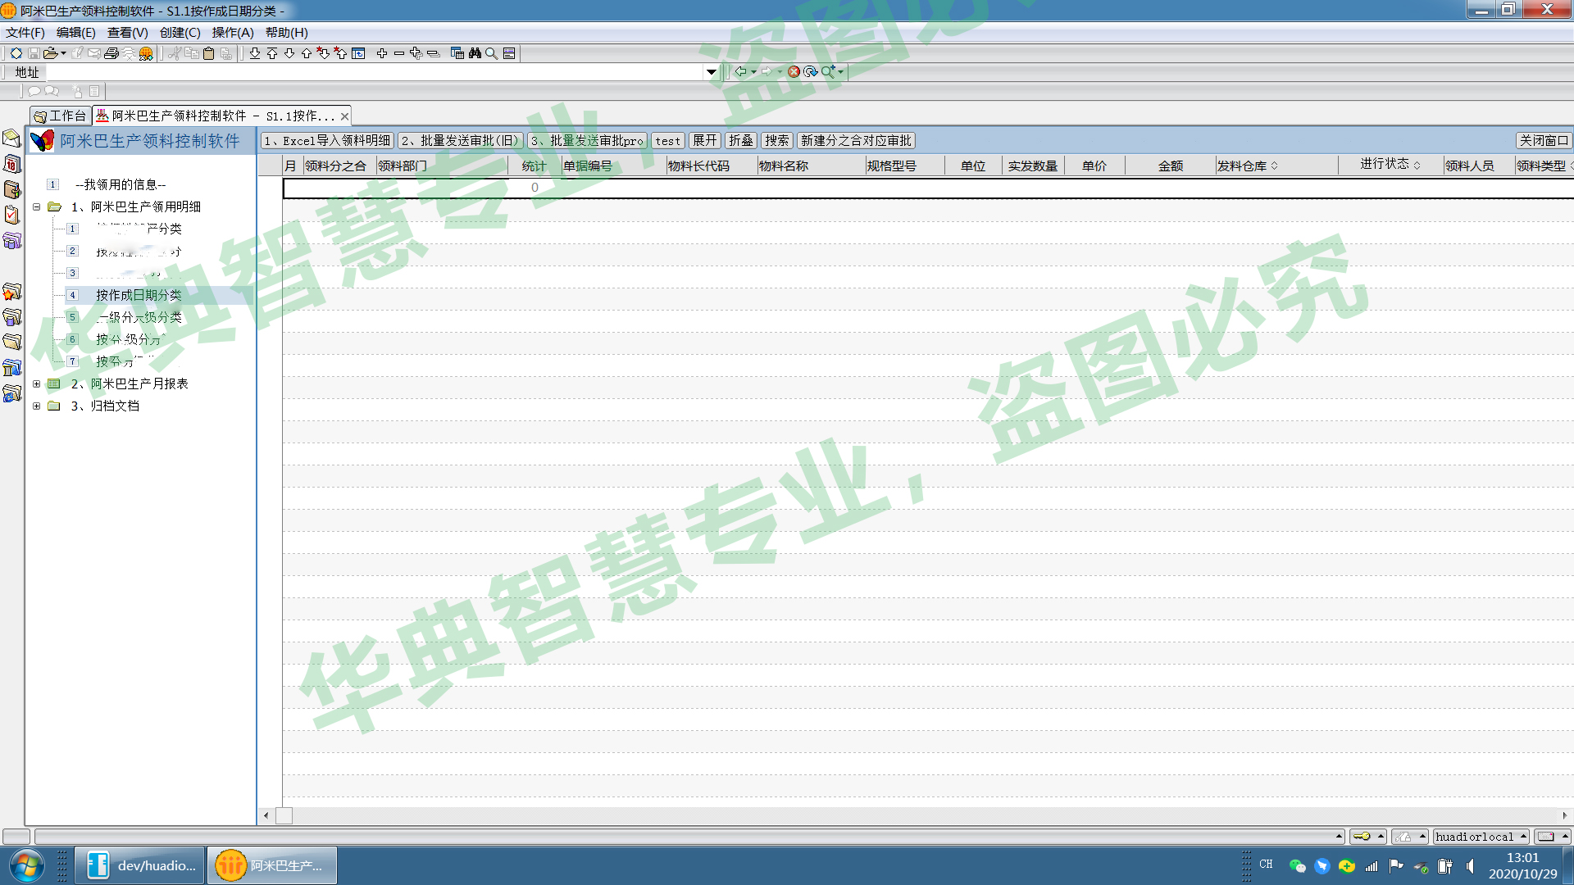Image resolution: width=1574 pixels, height=885 pixels.
Task: Click the address input field
Action: 374,72
